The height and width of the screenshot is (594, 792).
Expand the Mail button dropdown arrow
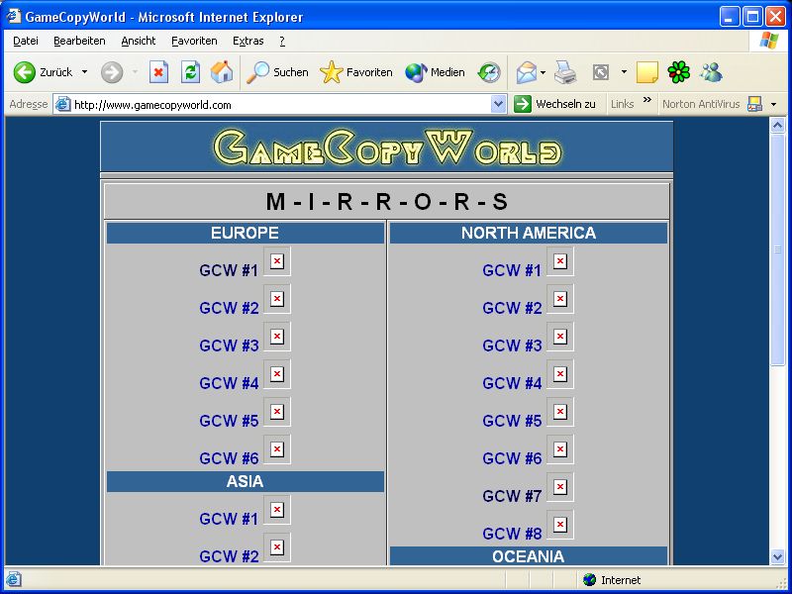click(543, 72)
